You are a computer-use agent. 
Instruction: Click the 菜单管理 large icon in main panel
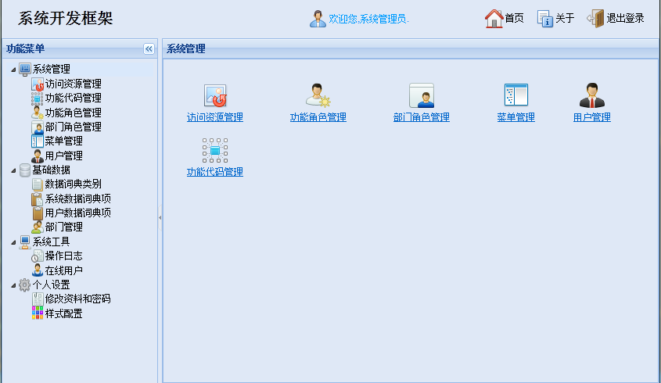coord(516,95)
